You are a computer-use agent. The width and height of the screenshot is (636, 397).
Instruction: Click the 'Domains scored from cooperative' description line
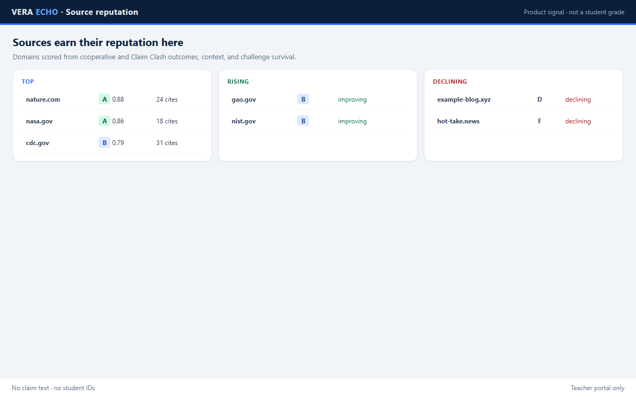[154, 57]
